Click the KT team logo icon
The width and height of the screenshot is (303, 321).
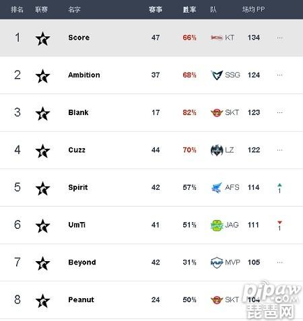click(217, 38)
